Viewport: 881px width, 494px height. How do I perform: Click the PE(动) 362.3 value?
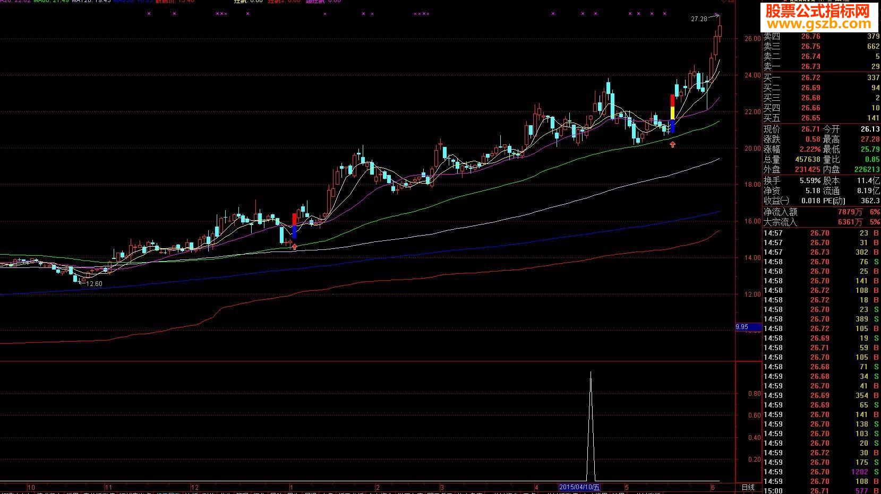tap(870, 201)
